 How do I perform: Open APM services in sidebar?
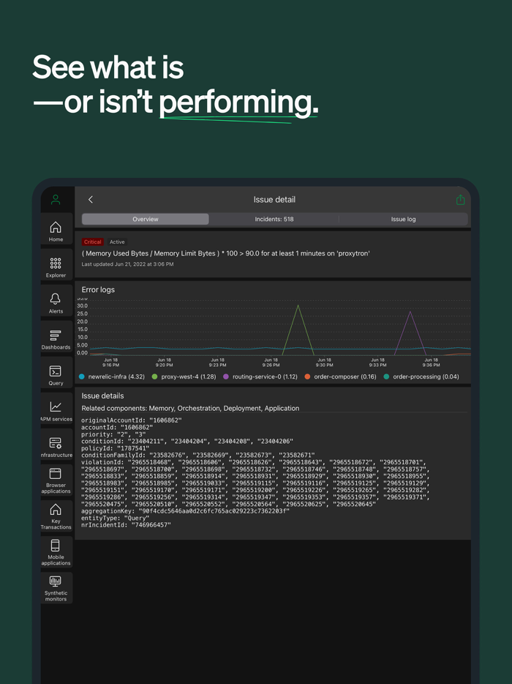pos(56,409)
